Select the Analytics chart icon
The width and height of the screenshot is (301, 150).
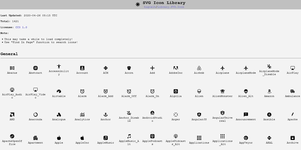pyautogui.click(x=82, y=115)
